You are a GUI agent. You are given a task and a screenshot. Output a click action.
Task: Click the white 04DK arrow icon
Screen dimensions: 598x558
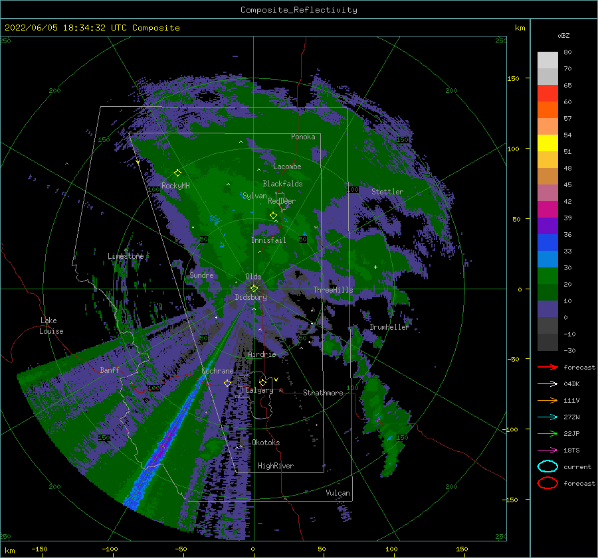[548, 384]
